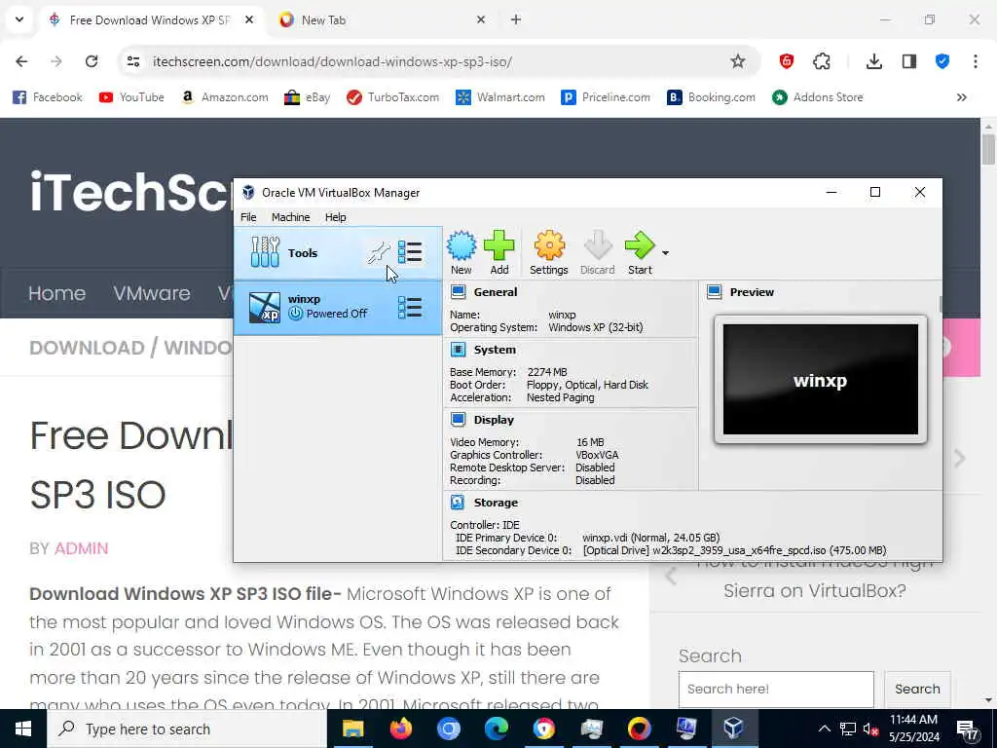Open the YouTube bookmark
The width and height of the screenshot is (997, 748).
pos(131,97)
